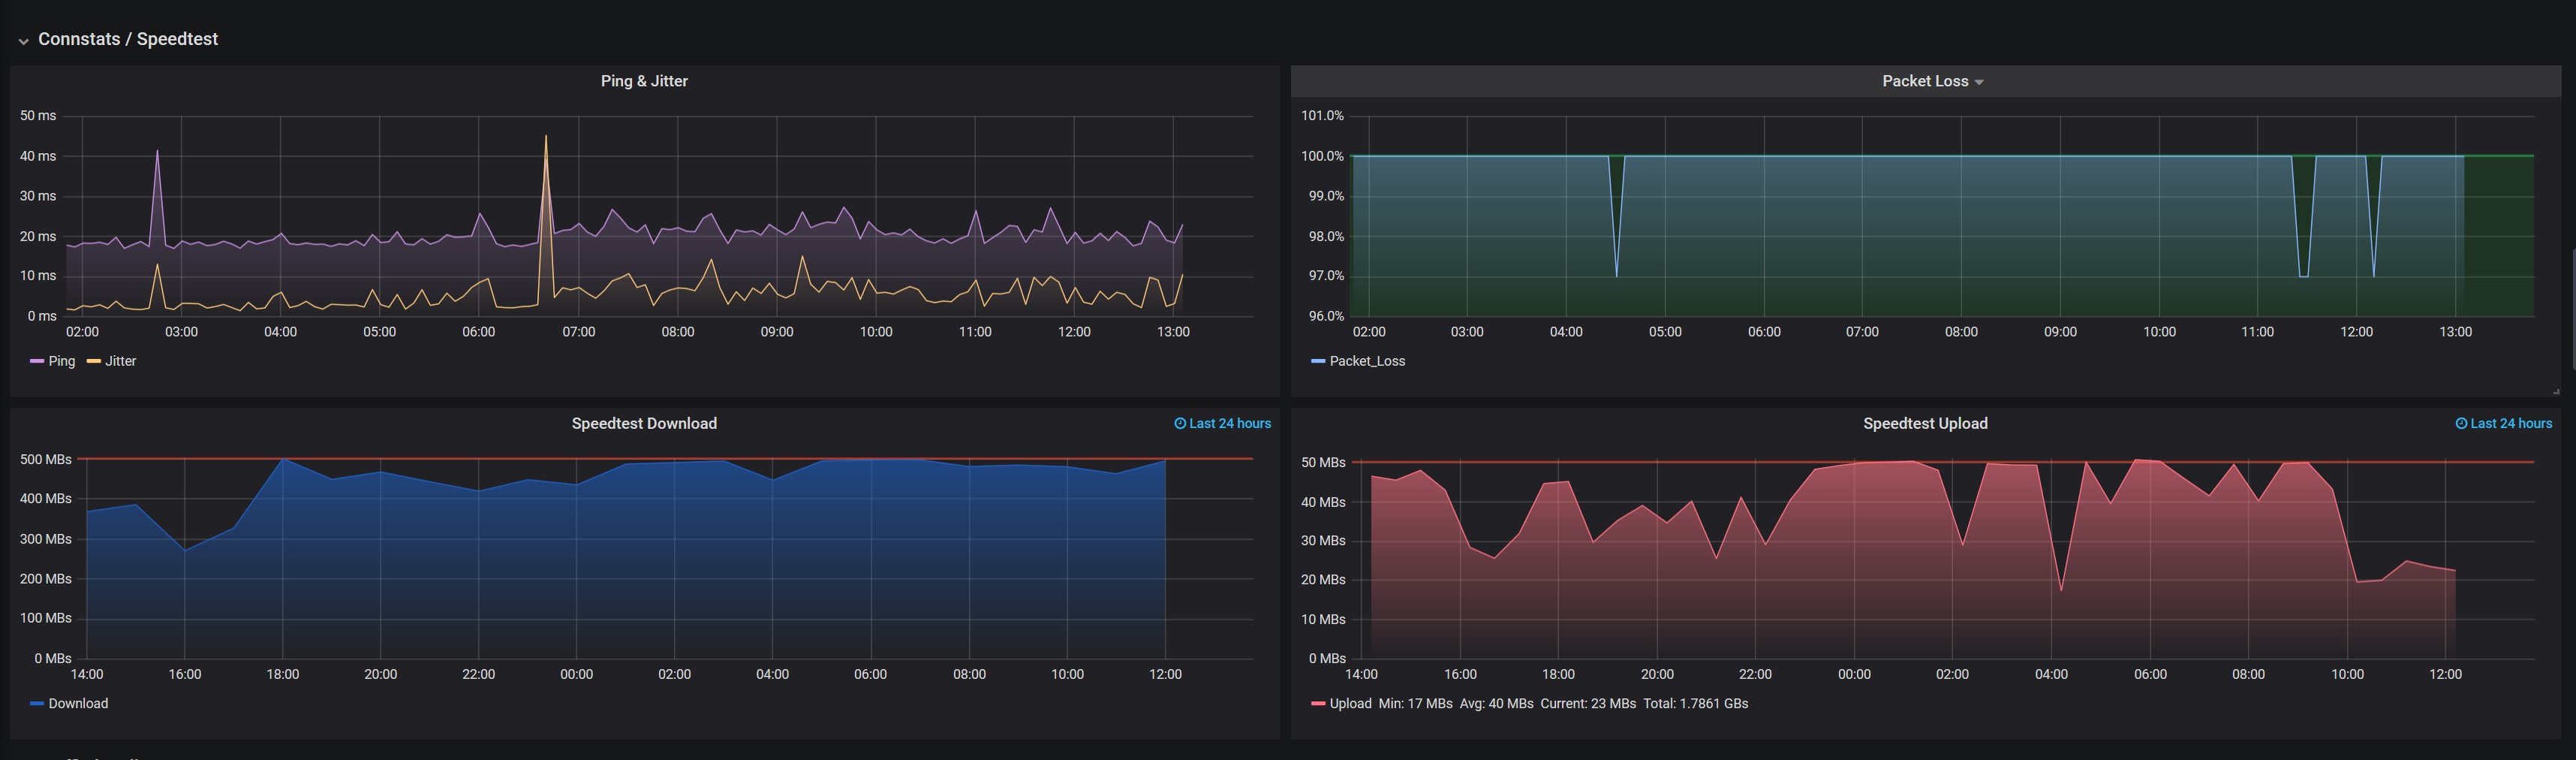Viewport: 2576px width, 760px height.
Task: Toggle the Download legend series
Action: (78, 703)
